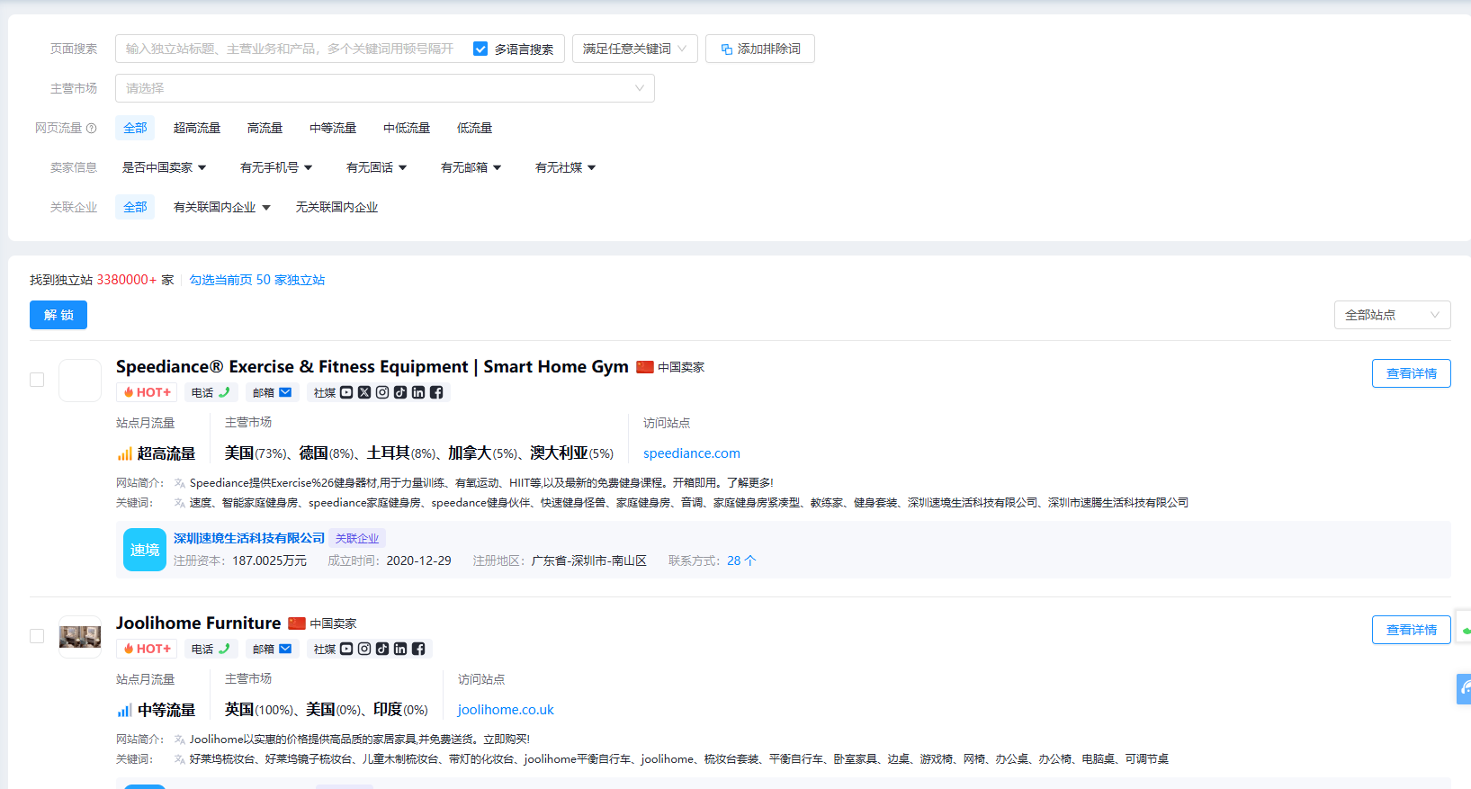This screenshot has height=789, width=1471.
Task: Expand the 有无固话 filter
Action: coord(377,167)
